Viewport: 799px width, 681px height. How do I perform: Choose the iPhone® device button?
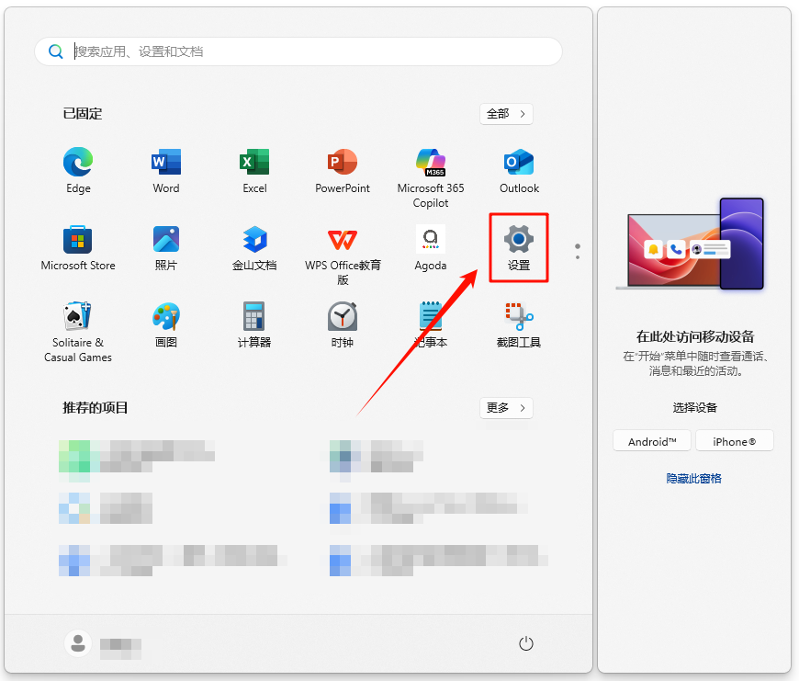point(734,441)
